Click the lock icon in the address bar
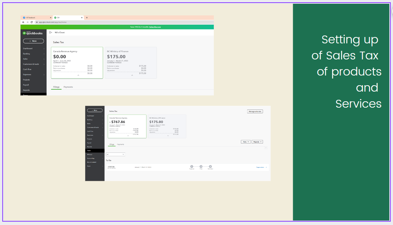 click(x=37, y=22)
